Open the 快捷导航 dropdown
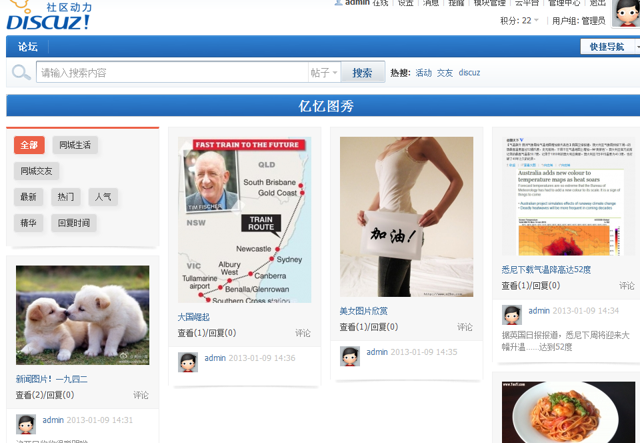640x443 pixels. click(610, 47)
